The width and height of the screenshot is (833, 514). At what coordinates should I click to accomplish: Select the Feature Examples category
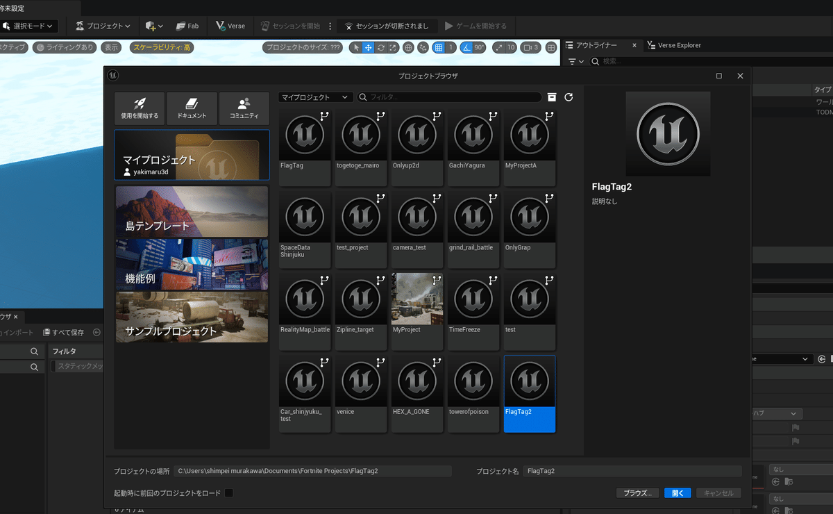pos(192,265)
